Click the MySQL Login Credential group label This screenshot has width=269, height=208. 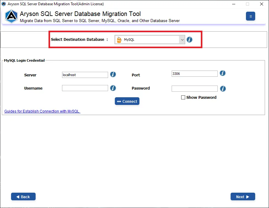[24, 60]
